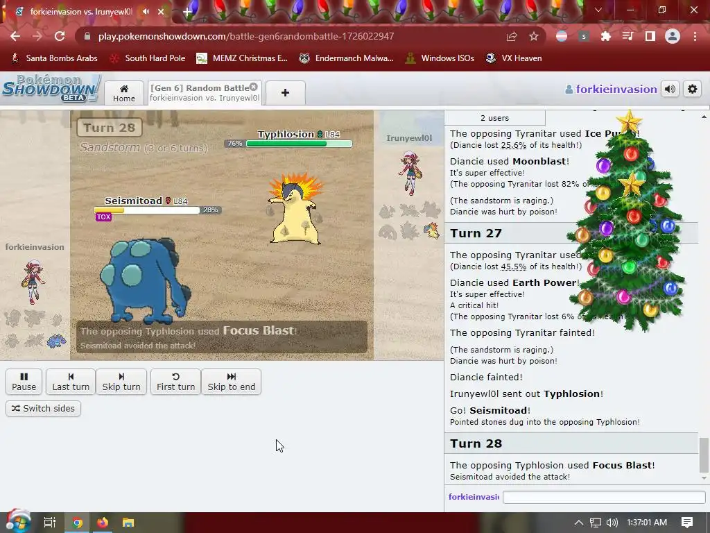This screenshot has height=533, width=710.
Task: Jump ahead with Skip to end
Action: 232,382
